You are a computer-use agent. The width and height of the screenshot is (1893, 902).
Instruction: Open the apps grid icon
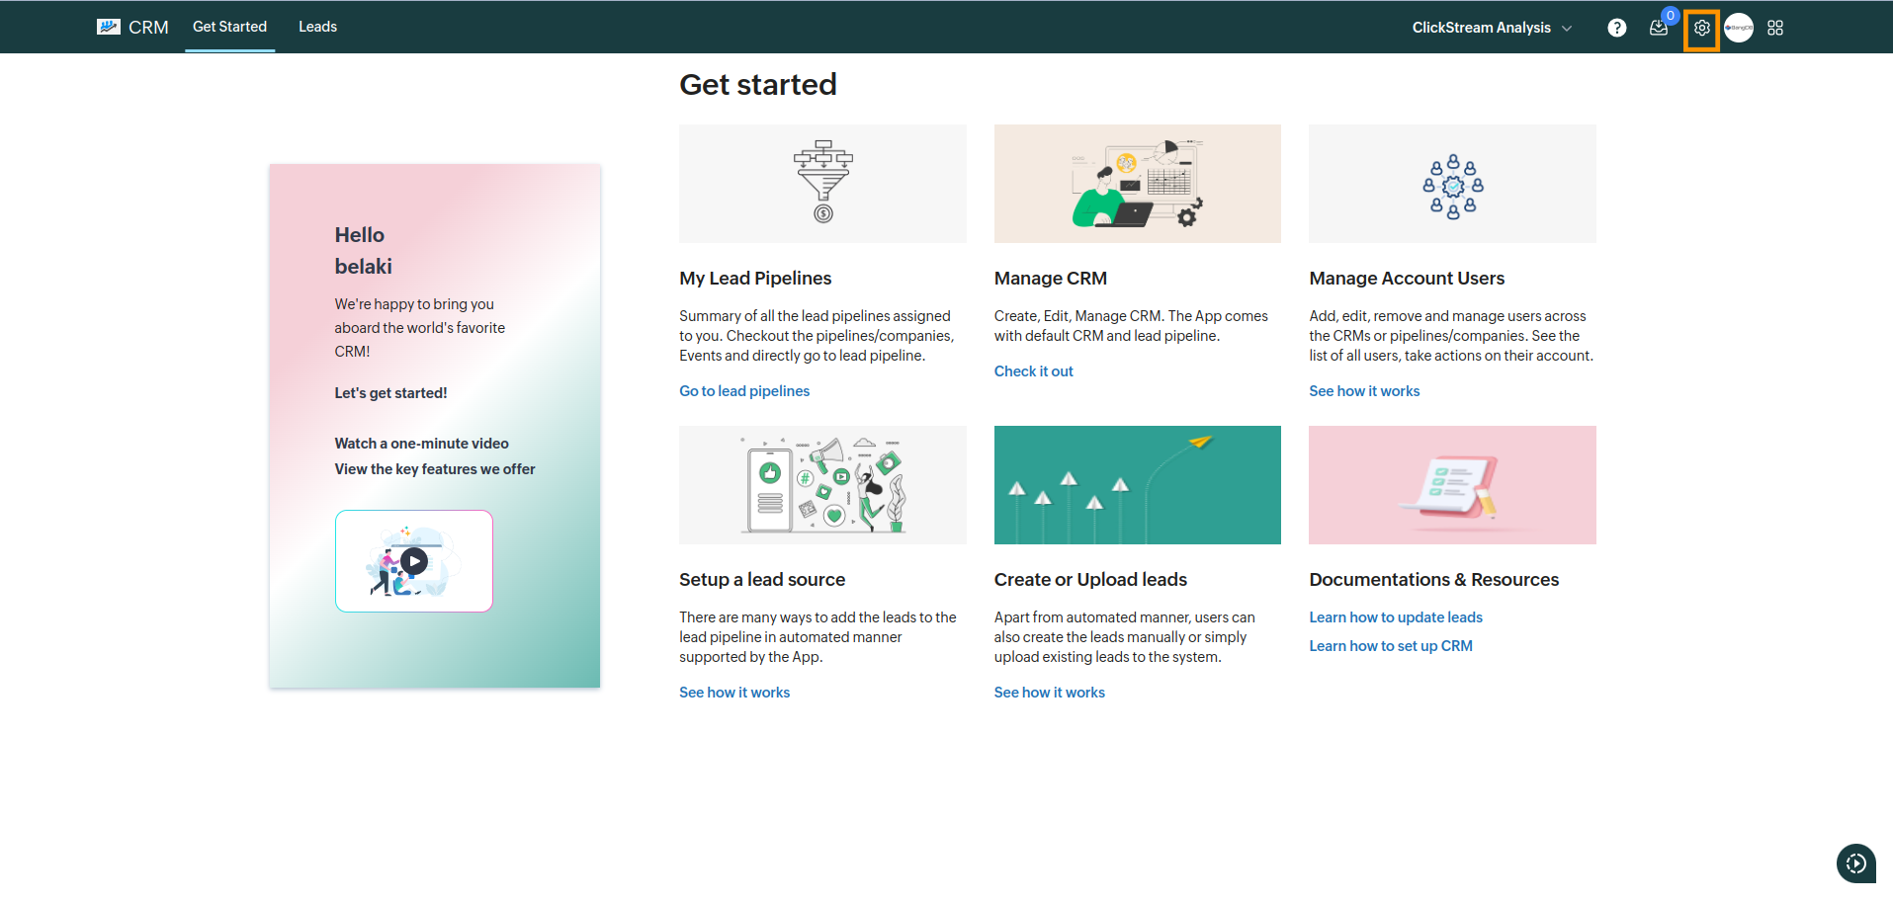[1775, 28]
